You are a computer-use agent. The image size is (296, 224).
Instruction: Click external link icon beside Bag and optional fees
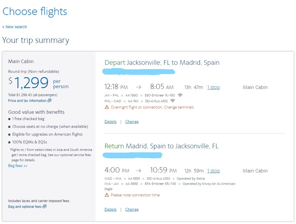[44, 206]
